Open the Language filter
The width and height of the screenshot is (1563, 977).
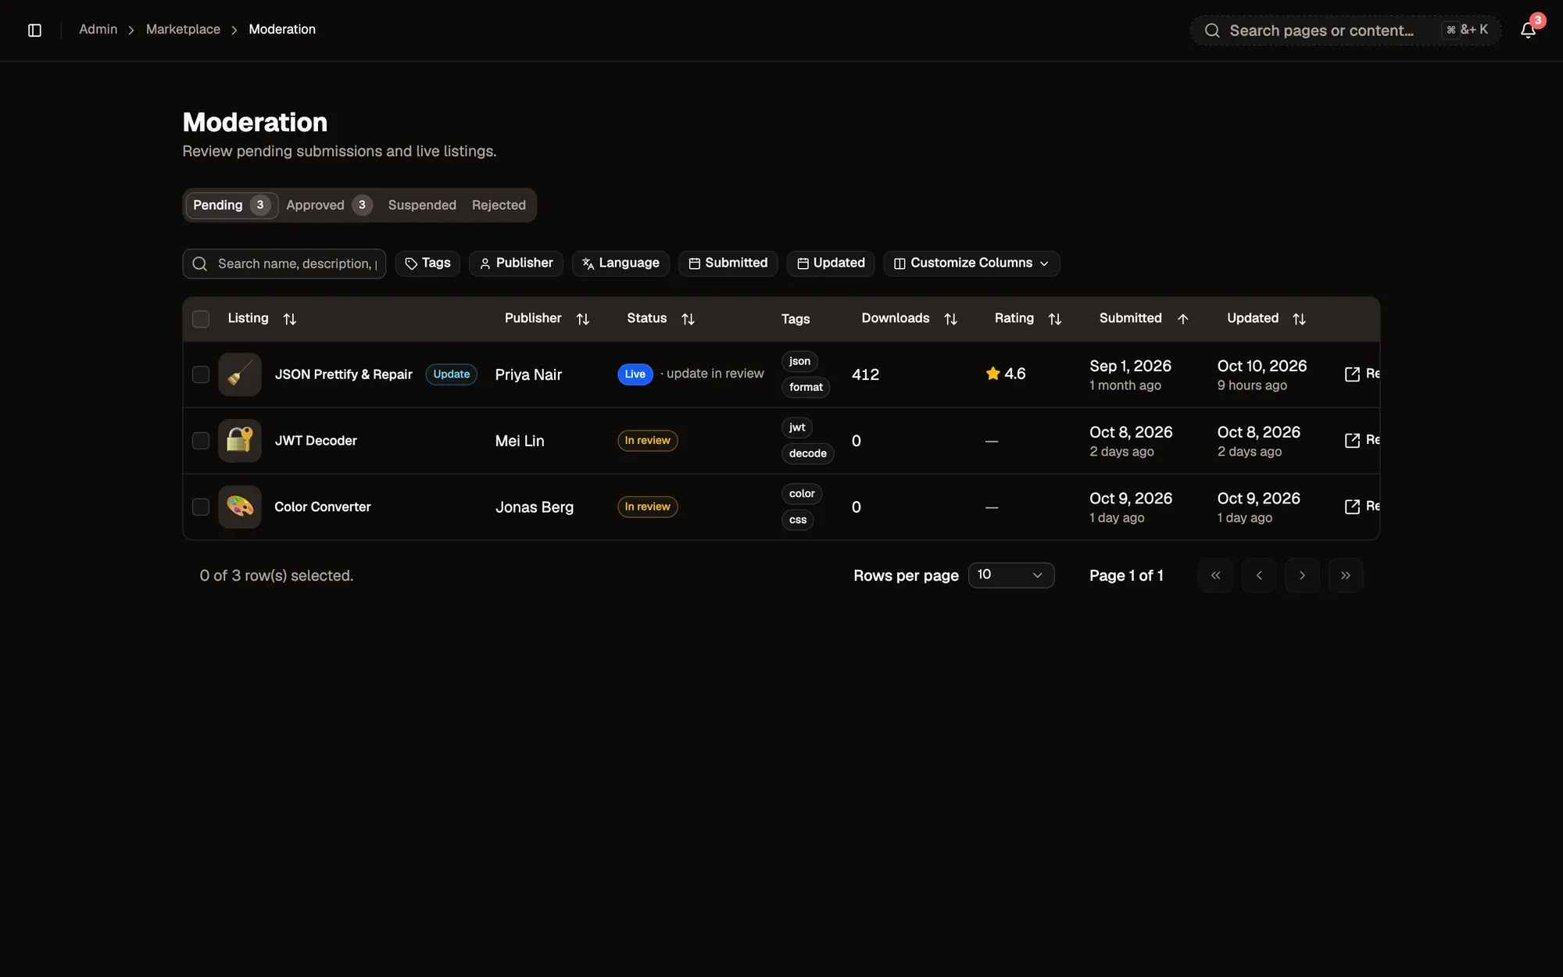pyautogui.click(x=621, y=263)
